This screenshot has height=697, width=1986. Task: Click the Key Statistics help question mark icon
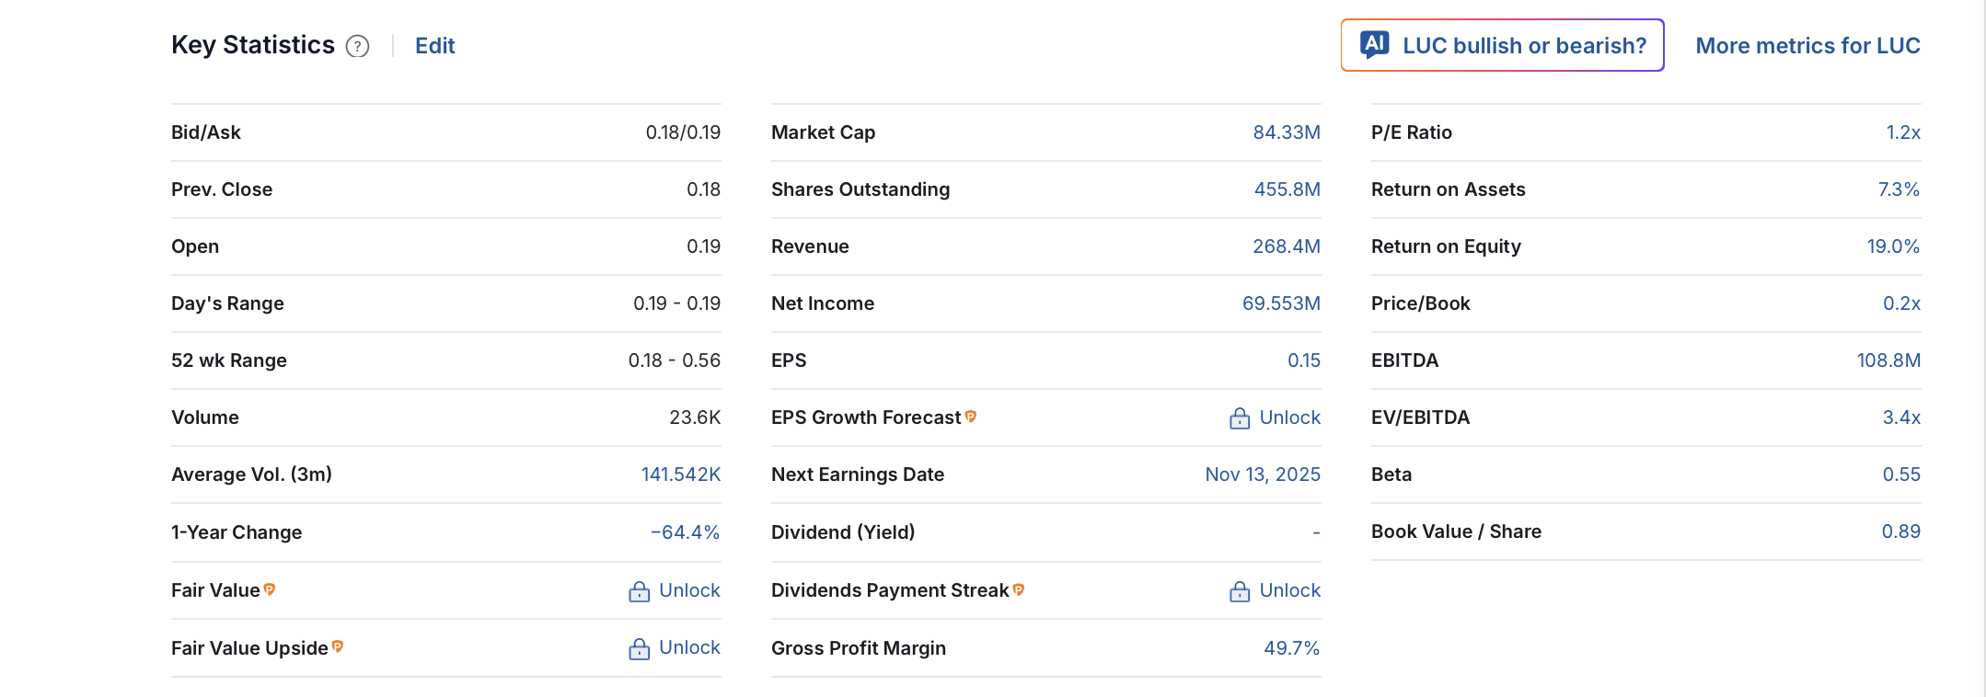[357, 46]
